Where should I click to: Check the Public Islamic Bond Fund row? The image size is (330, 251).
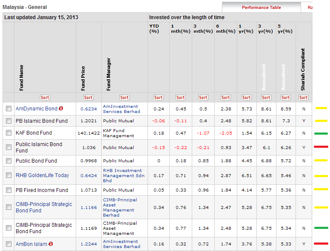9,147
